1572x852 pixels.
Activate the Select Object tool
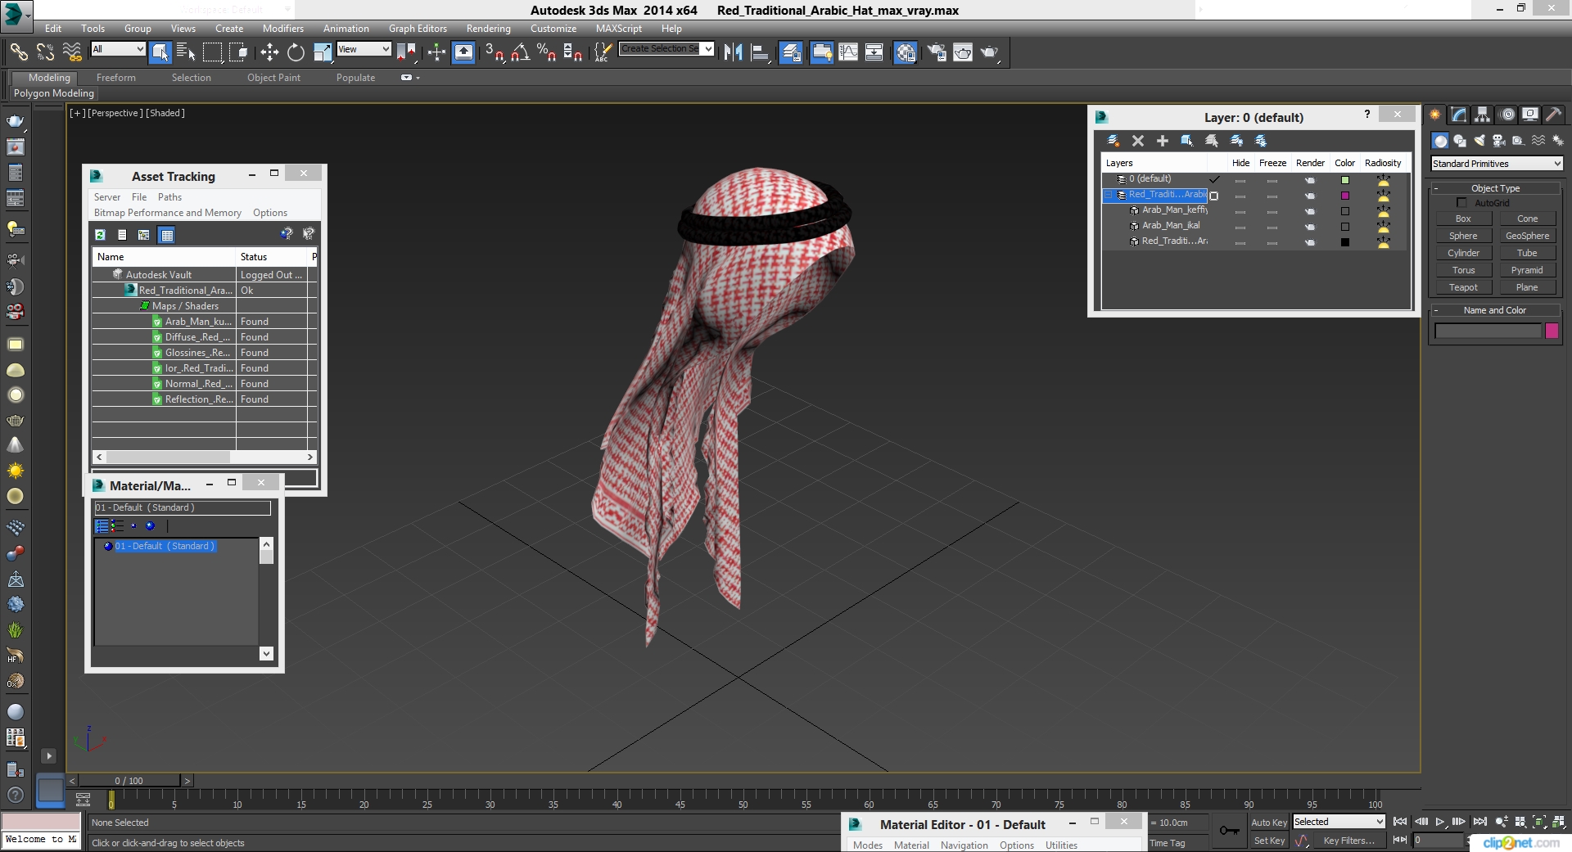click(160, 52)
